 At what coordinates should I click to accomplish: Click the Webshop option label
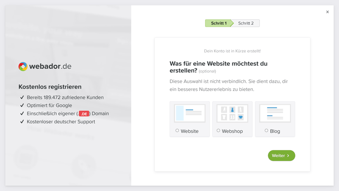[x=232, y=131]
